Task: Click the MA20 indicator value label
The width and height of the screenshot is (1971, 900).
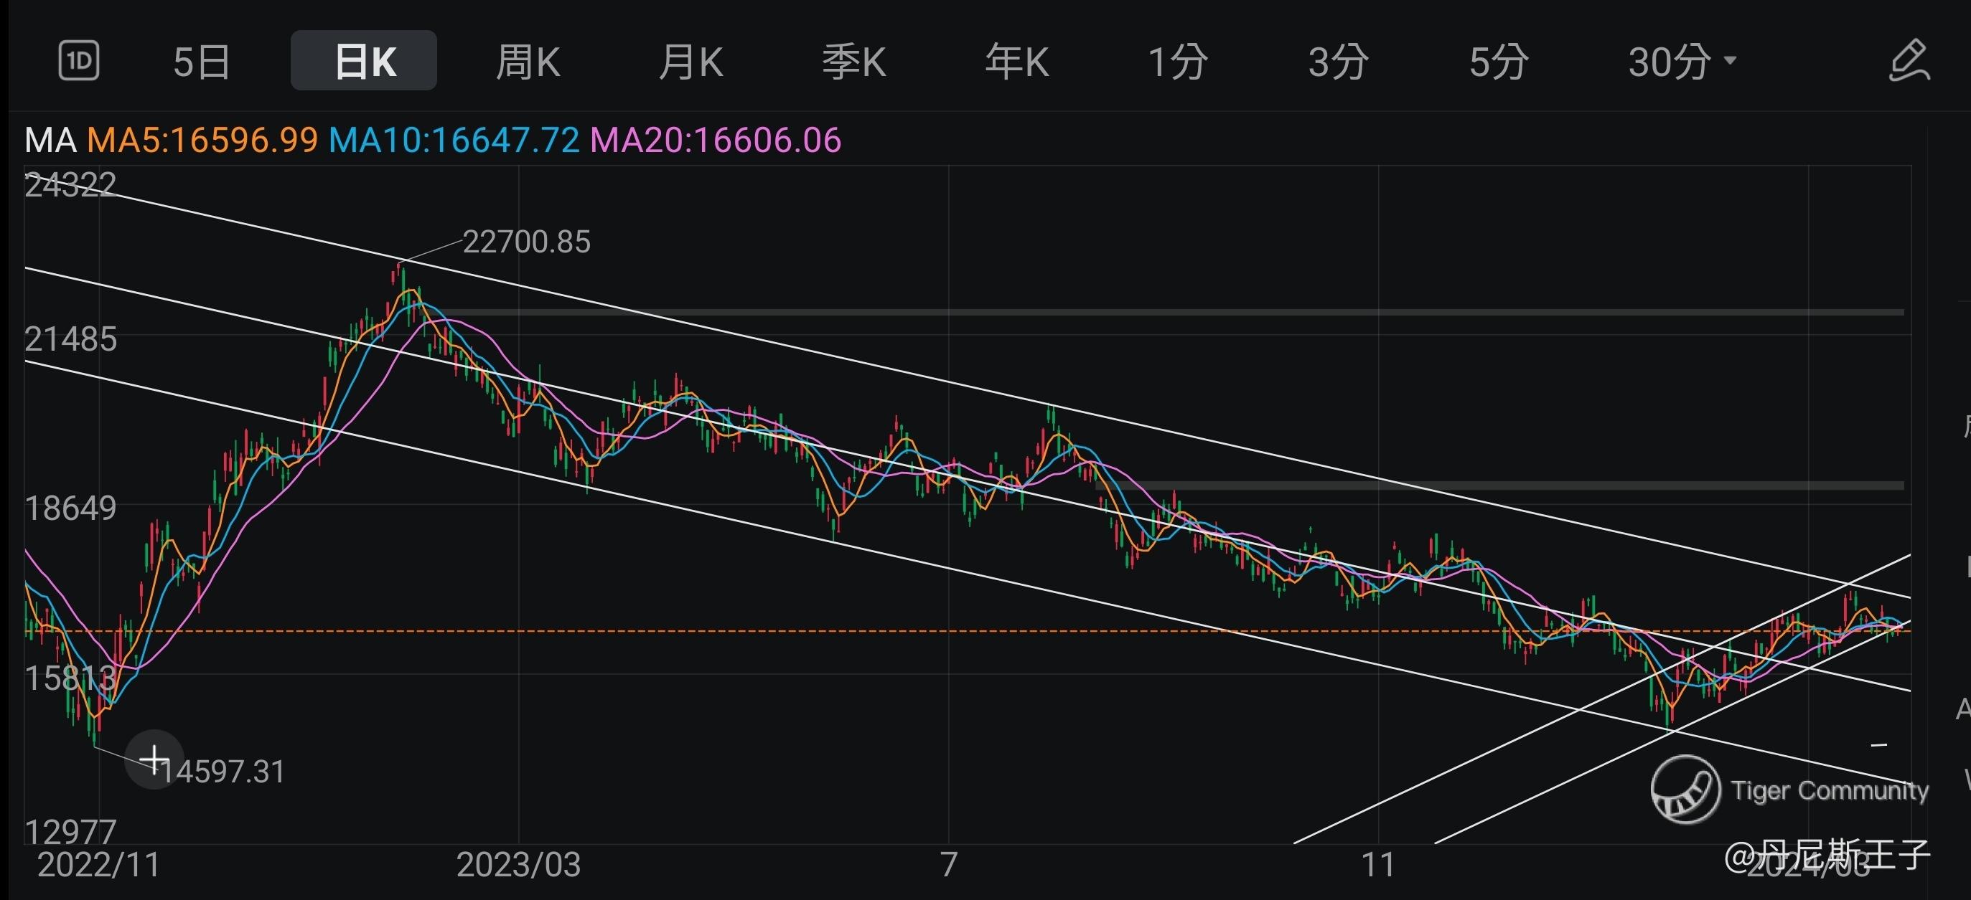Action: [716, 141]
